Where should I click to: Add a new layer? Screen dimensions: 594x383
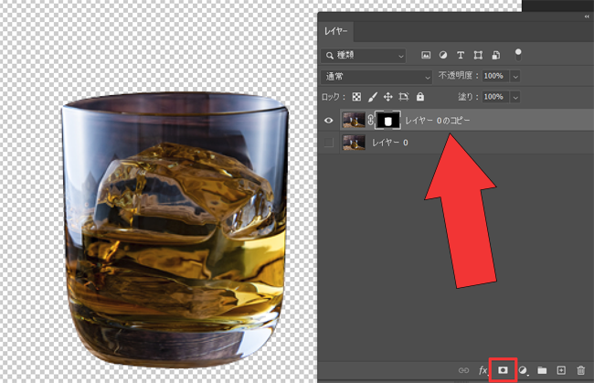(x=561, y=369)
